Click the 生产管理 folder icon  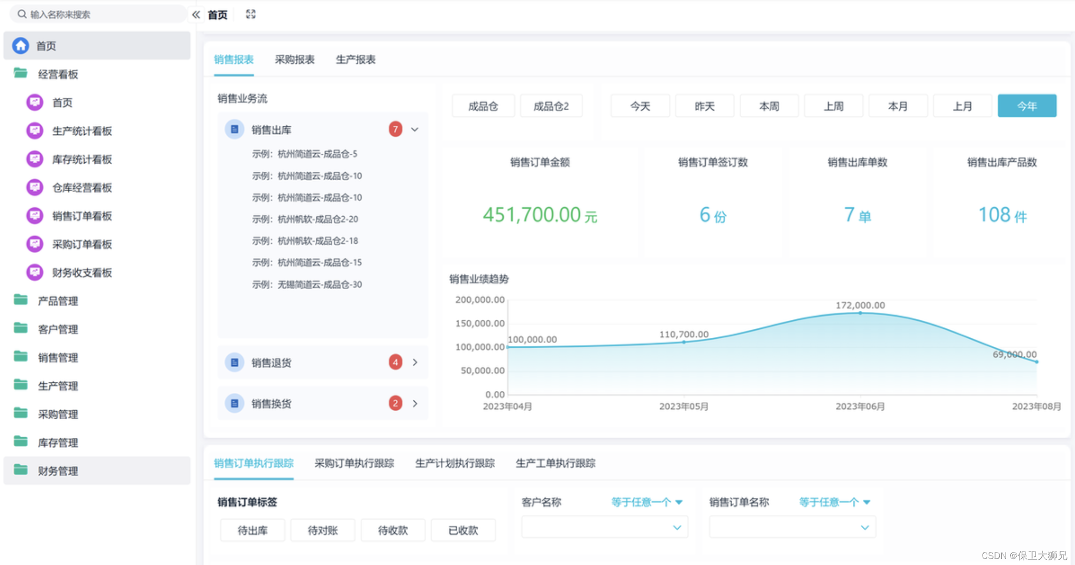20,385
